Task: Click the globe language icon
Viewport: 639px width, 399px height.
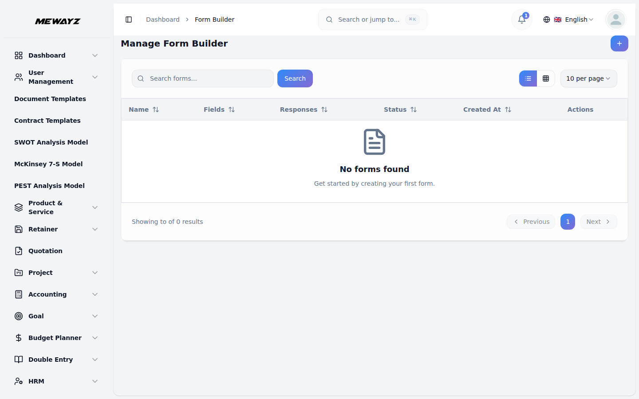Action: click(x=546, y=20)
